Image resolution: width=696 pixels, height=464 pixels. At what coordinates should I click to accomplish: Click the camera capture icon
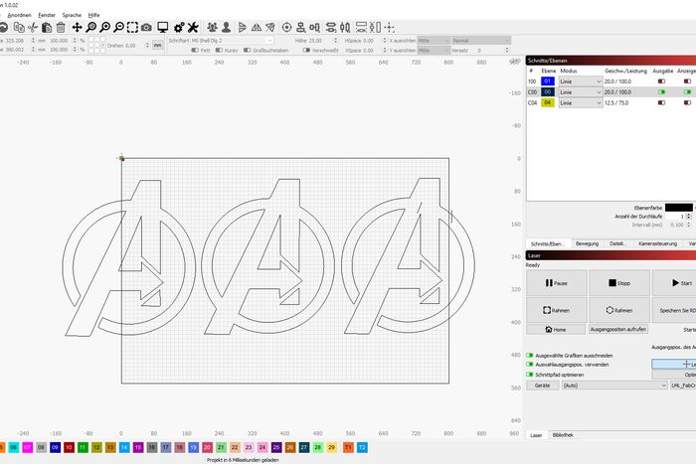pyautogui.click(x=146, y=28)
